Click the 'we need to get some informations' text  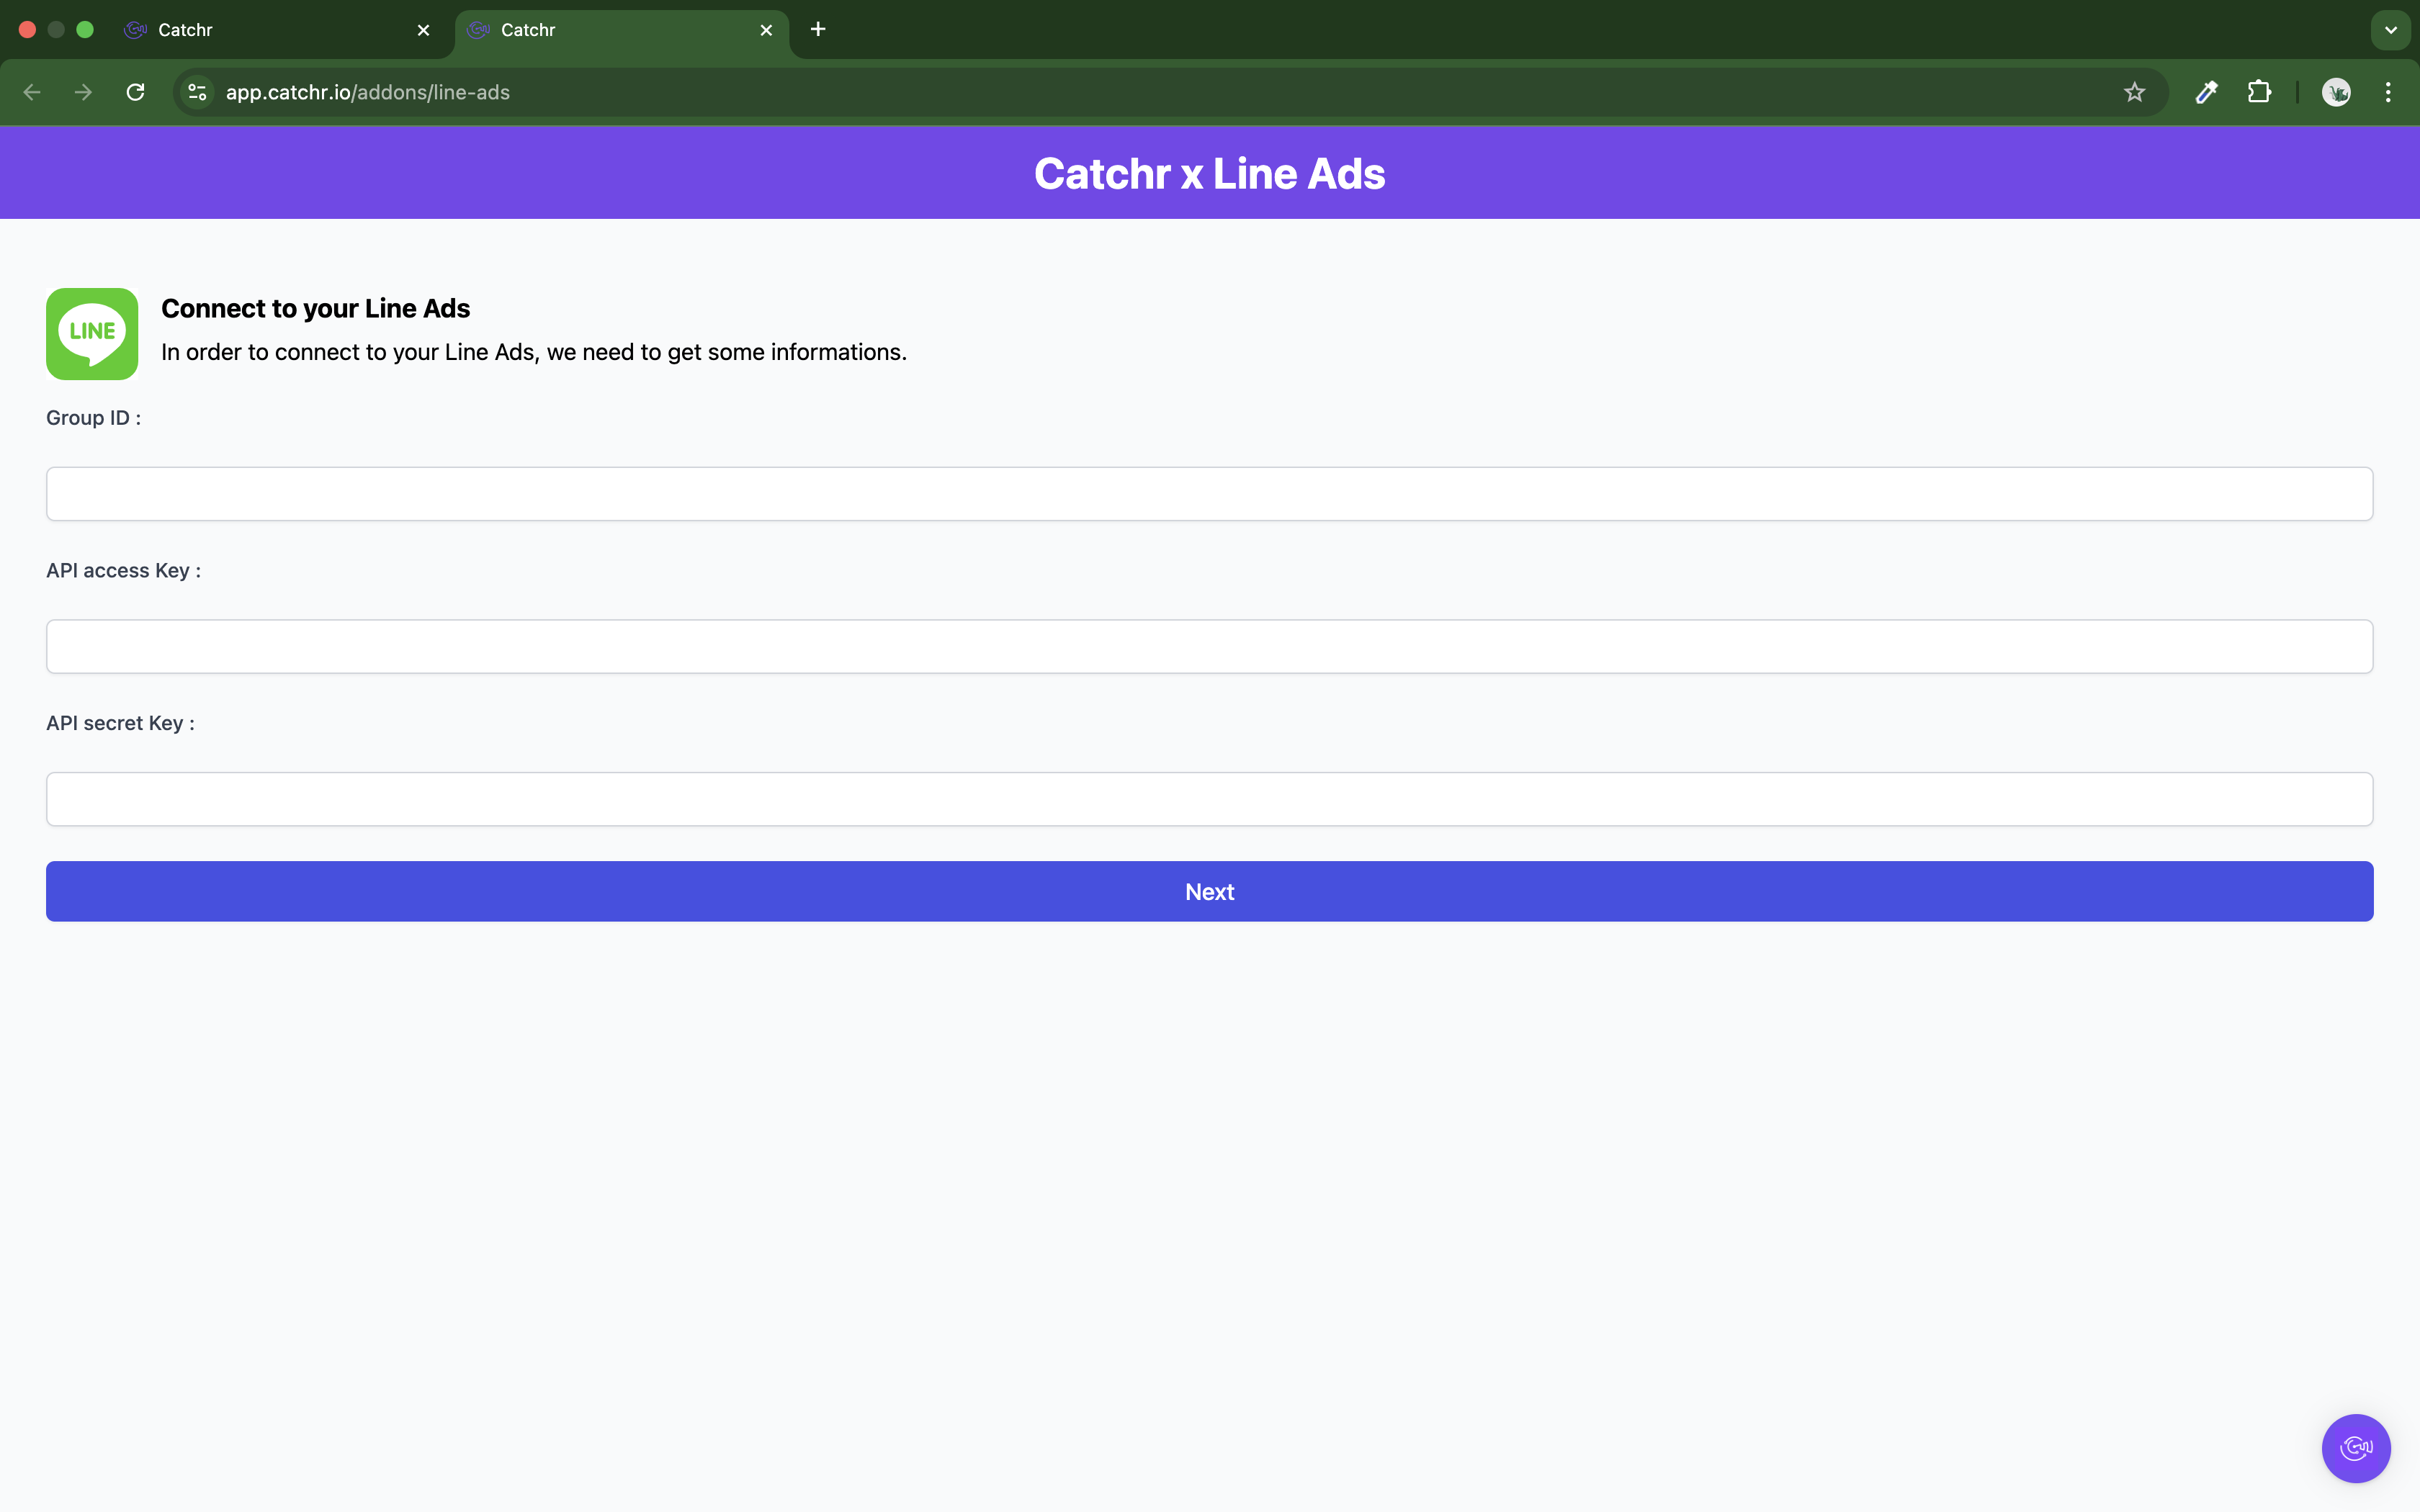pos(726,352)
